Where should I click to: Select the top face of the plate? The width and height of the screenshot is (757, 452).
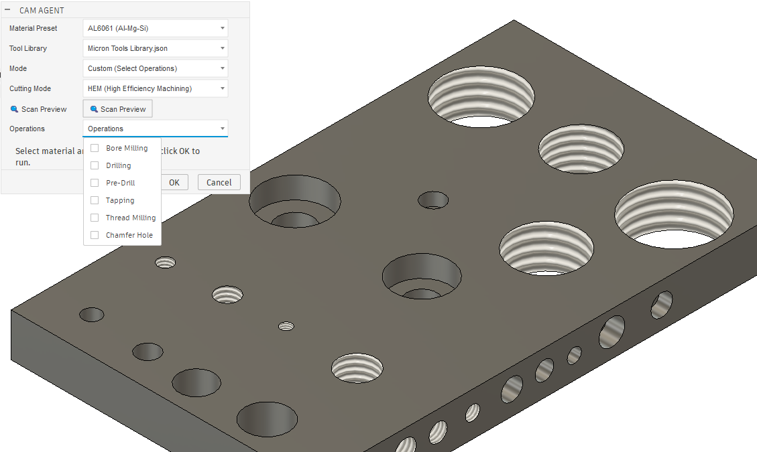tap(375, 167)
